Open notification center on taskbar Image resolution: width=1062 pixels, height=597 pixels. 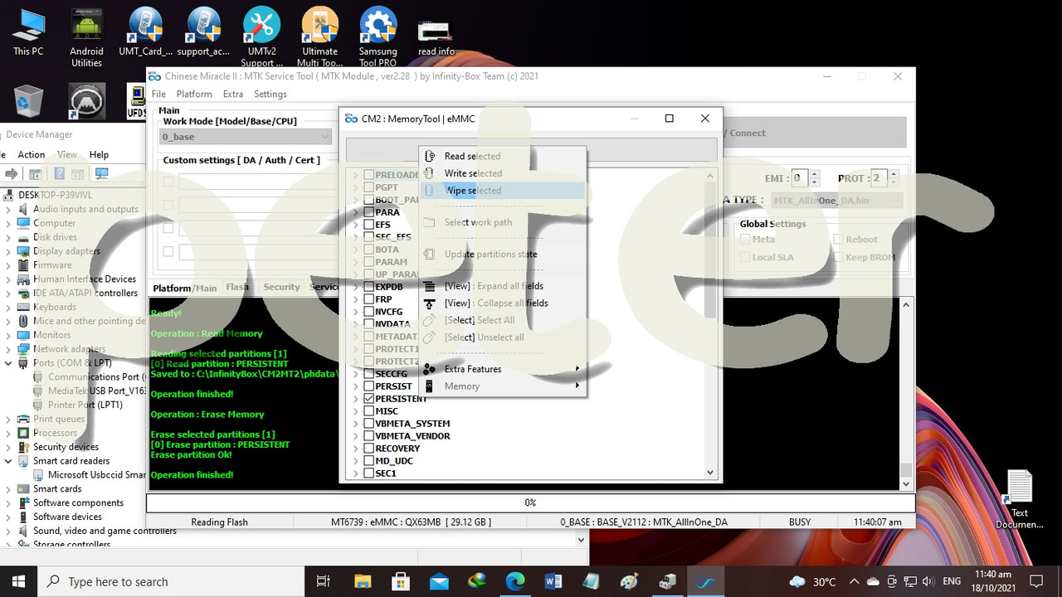[x=1036, y=581]
